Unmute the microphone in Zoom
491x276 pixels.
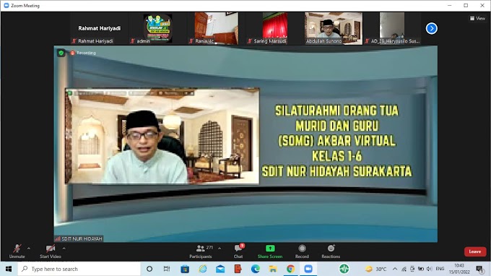click(x=17, y=251)
